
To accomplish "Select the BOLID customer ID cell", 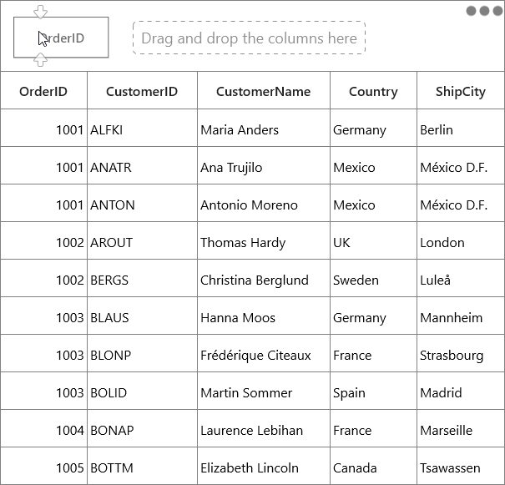I will [143, 391].
